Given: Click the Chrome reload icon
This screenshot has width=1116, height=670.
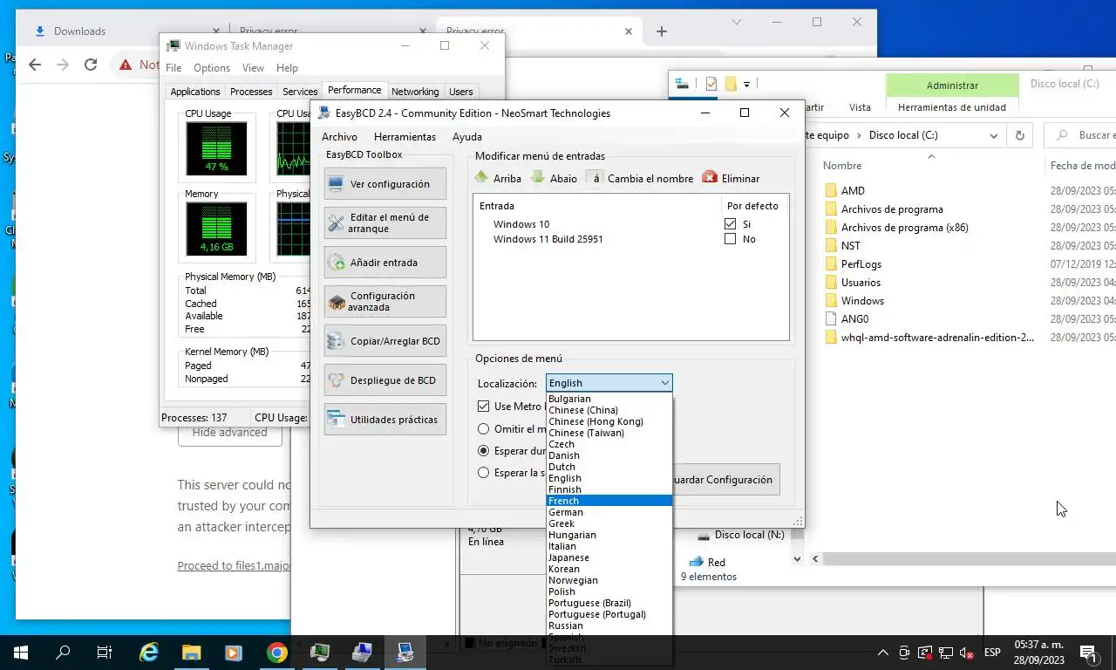Looking at the screenshot, I should [x=91, y=65].
